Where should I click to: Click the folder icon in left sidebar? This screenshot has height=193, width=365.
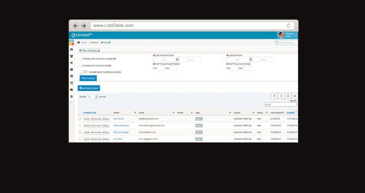(x=72, y=90)
